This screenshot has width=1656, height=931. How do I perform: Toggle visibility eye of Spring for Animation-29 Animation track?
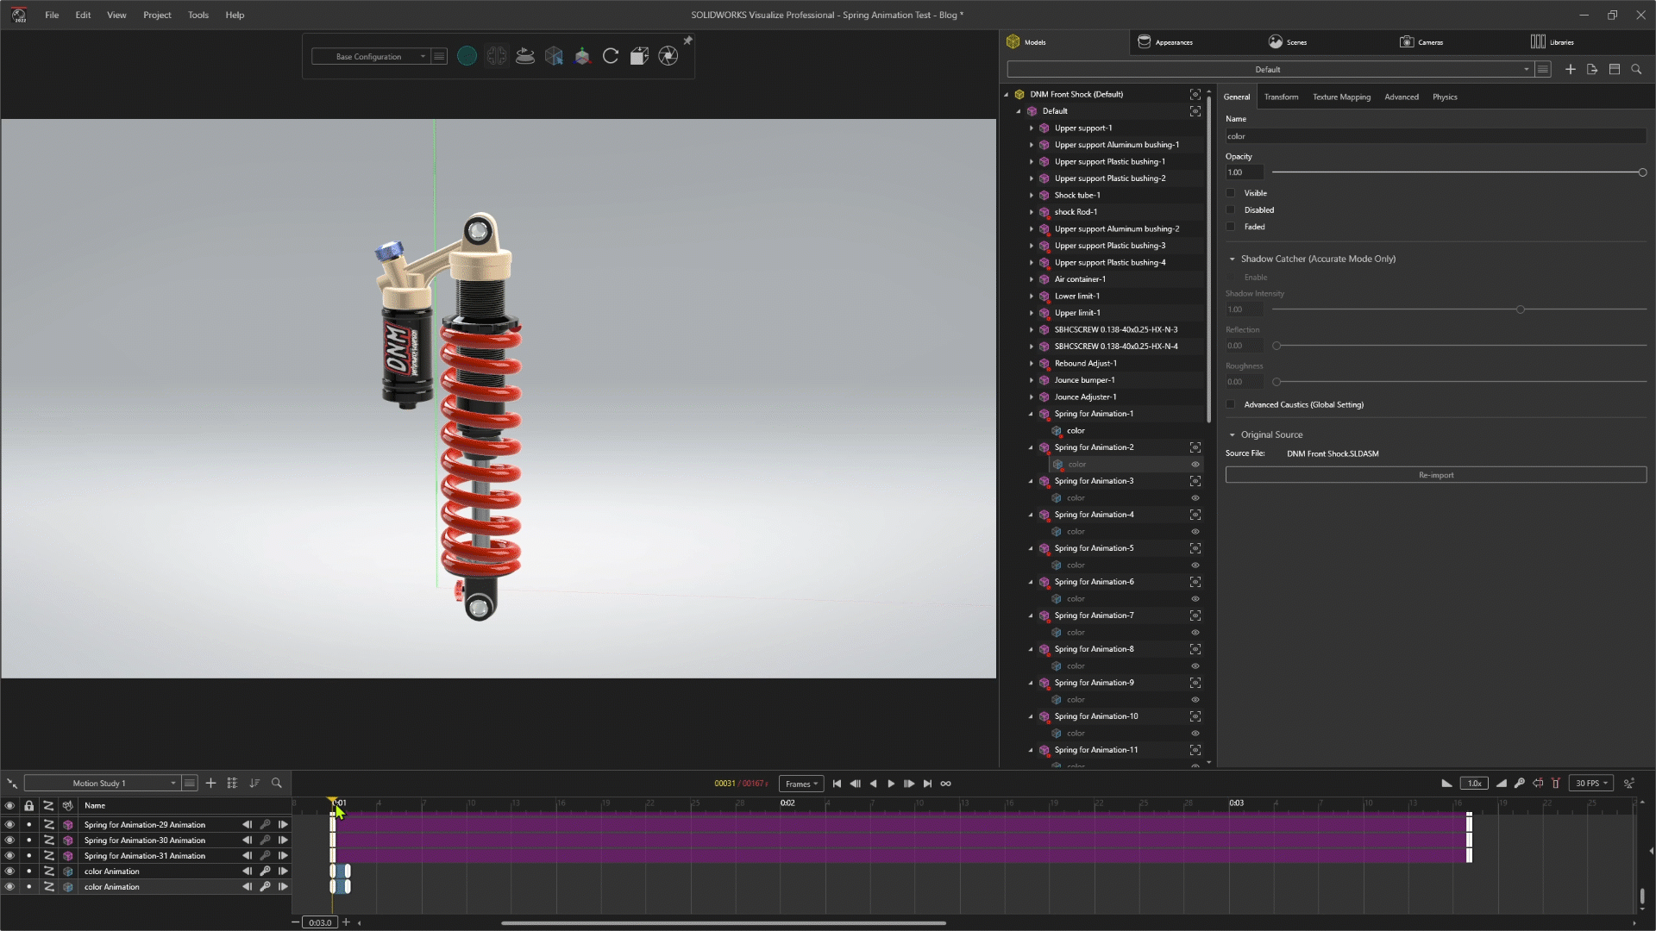(9, 824)
